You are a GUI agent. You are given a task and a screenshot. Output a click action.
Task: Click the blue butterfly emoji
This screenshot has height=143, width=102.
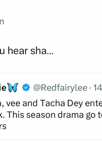12,88
